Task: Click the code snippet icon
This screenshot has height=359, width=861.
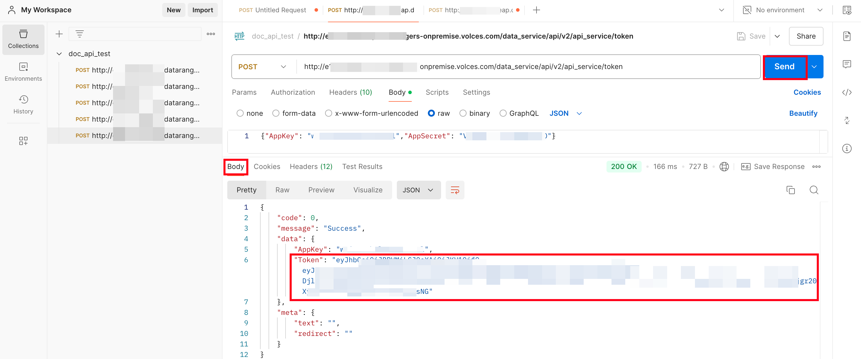Action: point(846,92)
